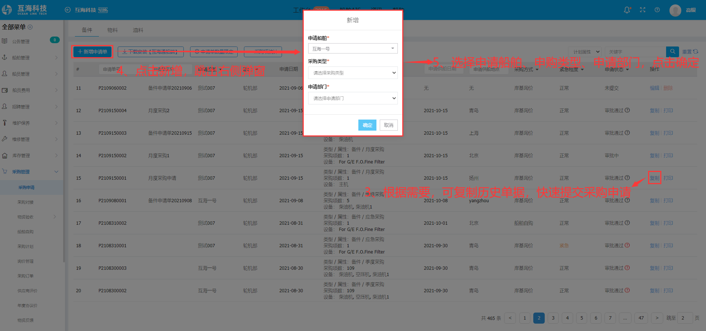Click the 新增申请单 button
Image resolution: width=706 pixels, height=331 pixels.
92,52
